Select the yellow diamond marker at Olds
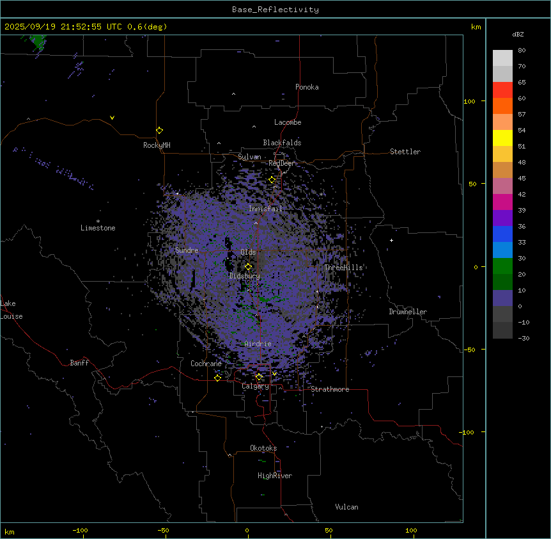 [249, 267]
